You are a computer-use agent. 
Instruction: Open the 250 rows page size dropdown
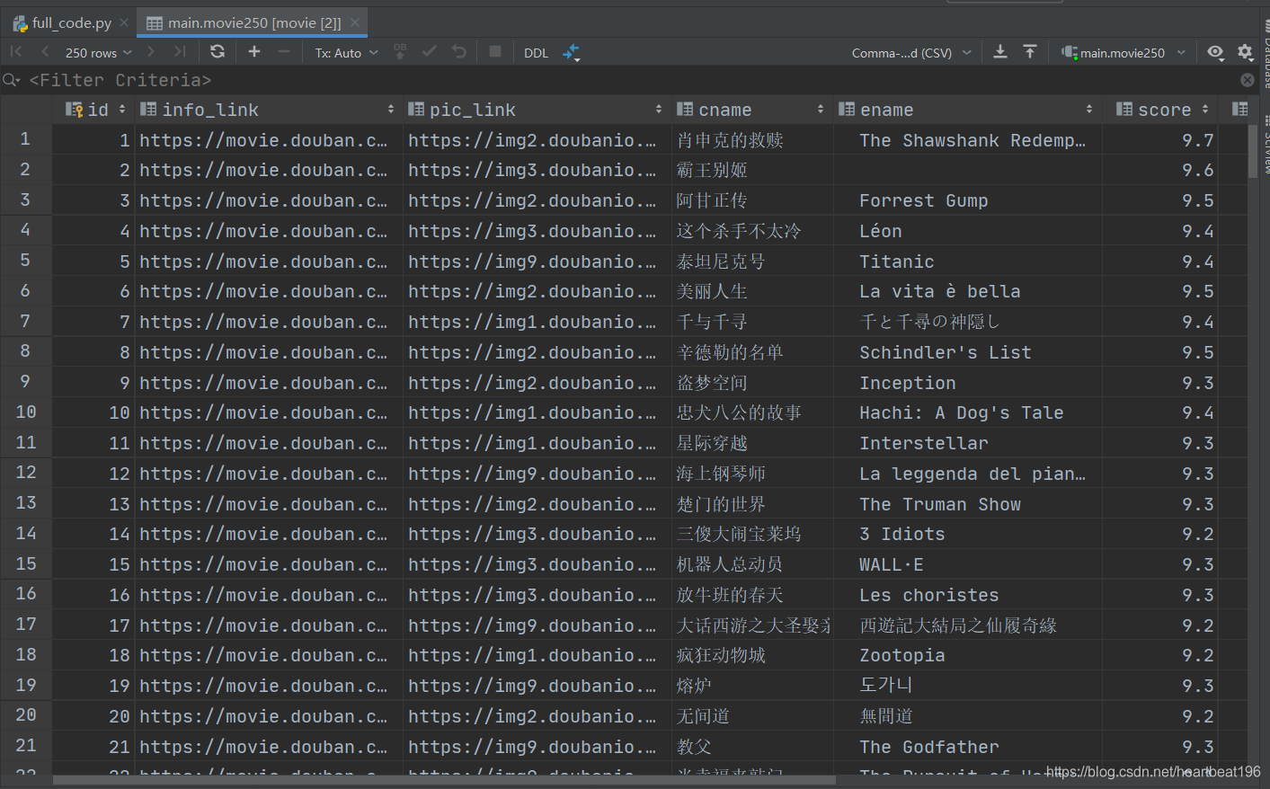99,53
